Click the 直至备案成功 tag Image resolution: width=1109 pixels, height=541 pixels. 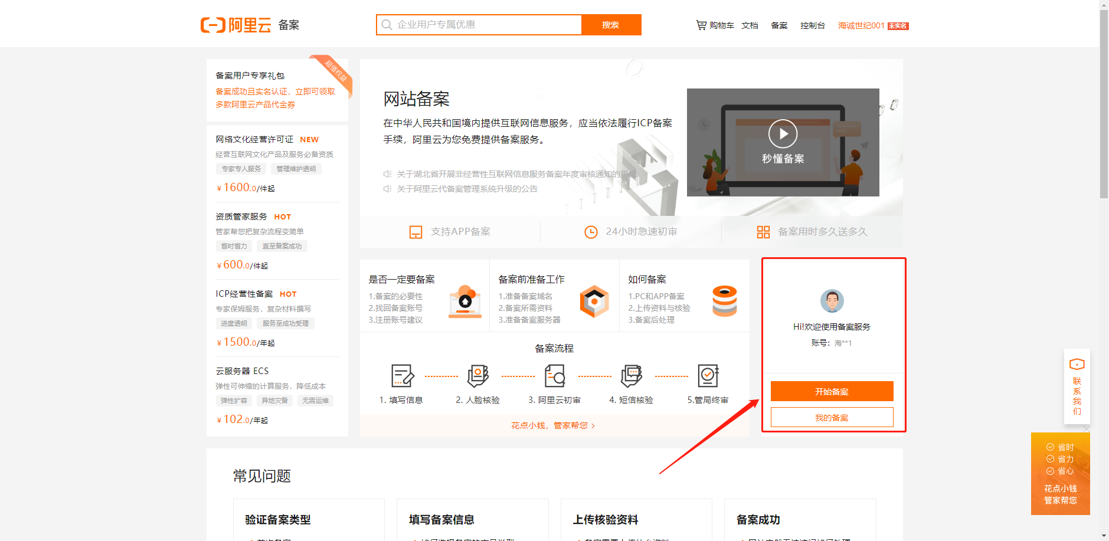pos(282,246)
